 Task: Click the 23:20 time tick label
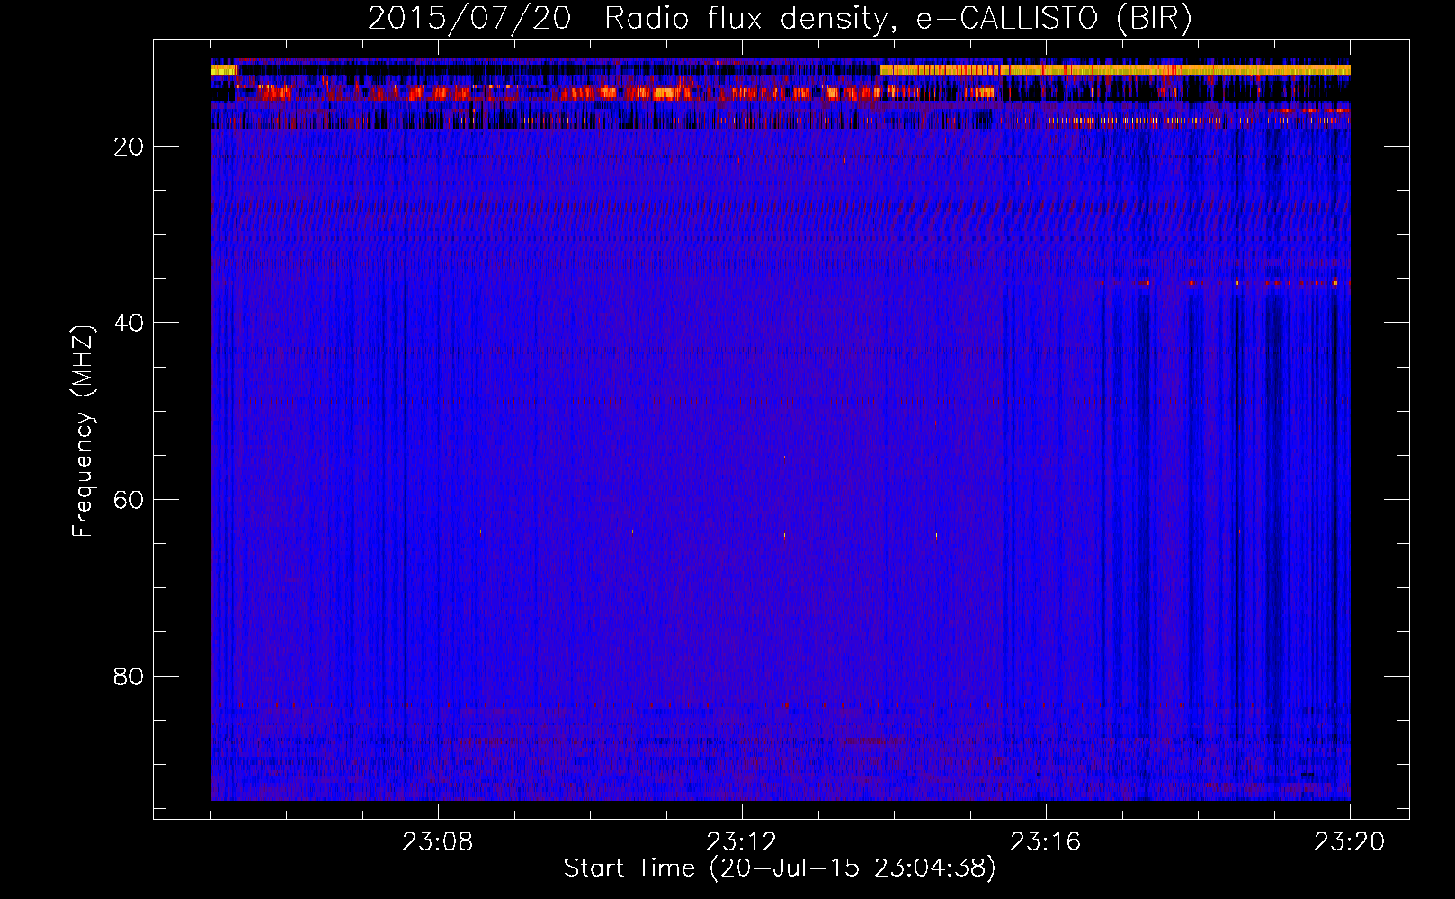tap(1350, 842)
